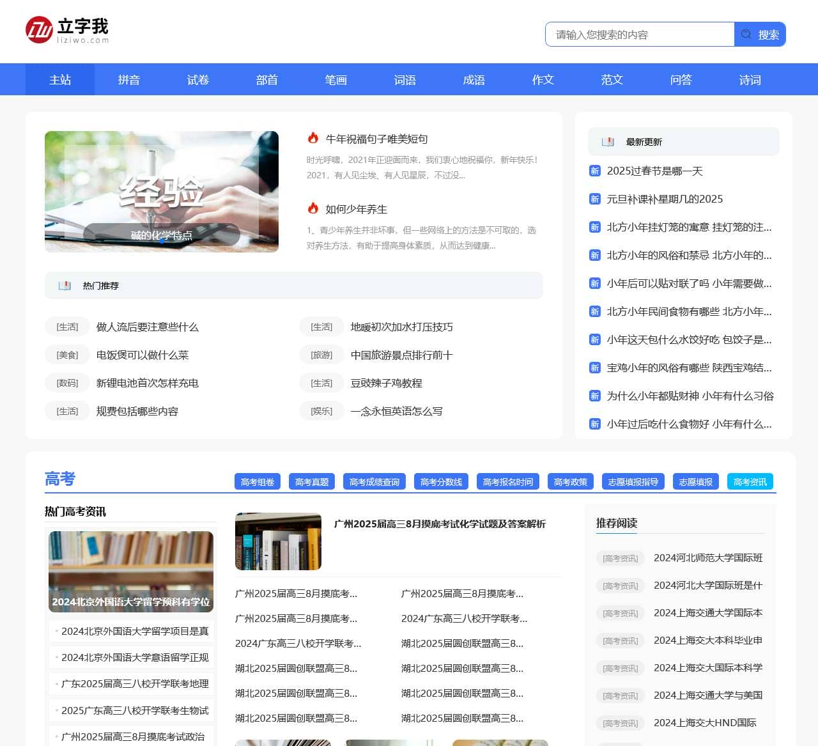Click the 新 badge beside 小年过后吃什么食物好
This screenshot has width=818, height=746.
(595, 424)
